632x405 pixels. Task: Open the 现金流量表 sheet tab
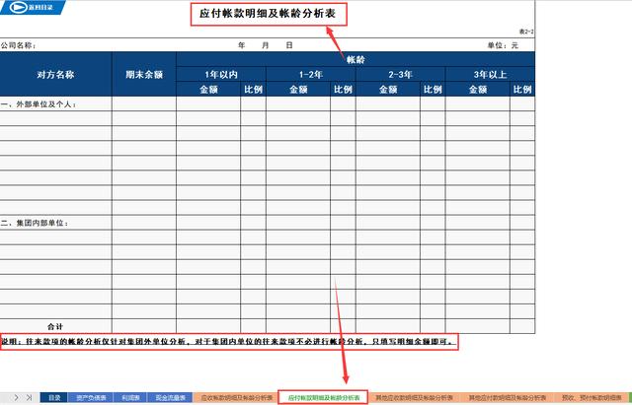[x=170, y=398]
